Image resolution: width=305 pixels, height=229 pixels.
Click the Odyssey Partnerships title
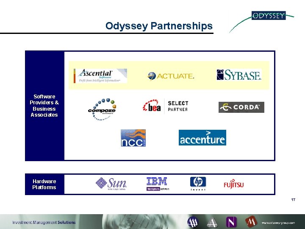(159, 26)
